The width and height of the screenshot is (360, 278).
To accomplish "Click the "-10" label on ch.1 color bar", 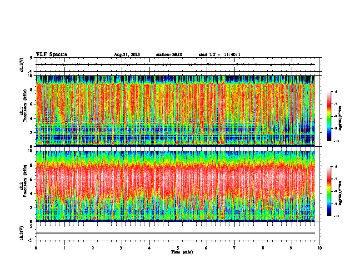I will (336, 141).
